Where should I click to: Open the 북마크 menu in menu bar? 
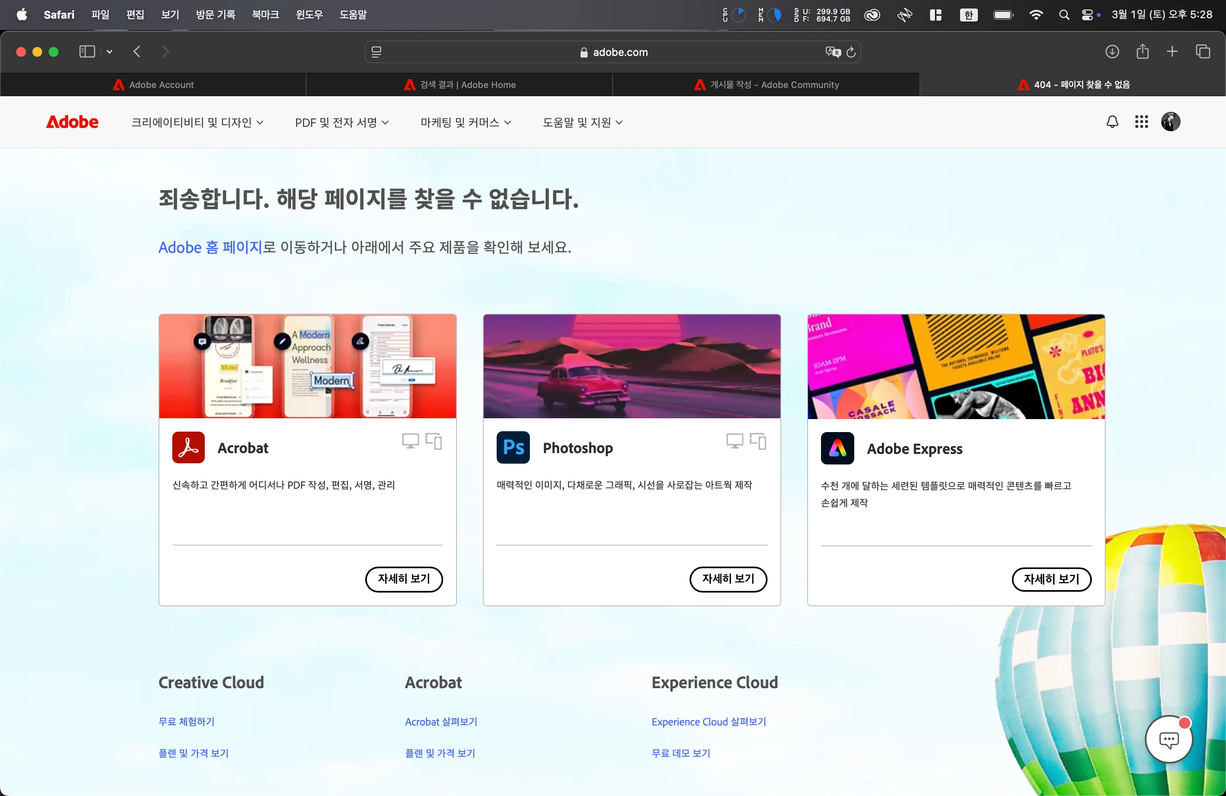pos(265,15)
